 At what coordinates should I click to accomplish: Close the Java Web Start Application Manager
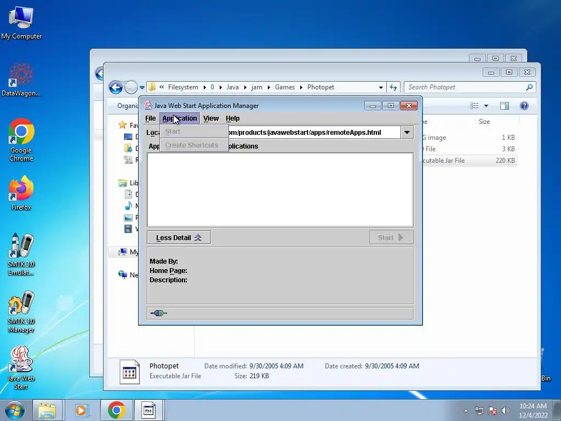409,106
